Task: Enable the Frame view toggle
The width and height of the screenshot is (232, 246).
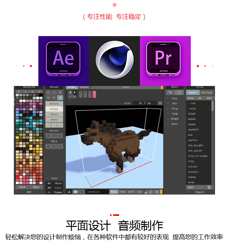Action: point(58,192)
